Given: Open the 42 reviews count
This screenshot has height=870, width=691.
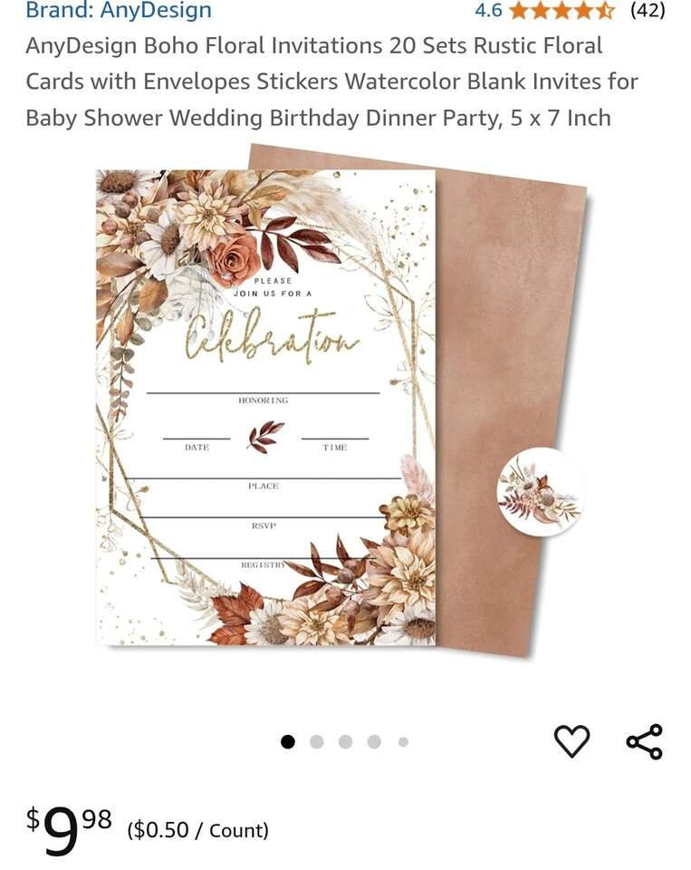Looking at the screenshot, I should coord(648,10).
